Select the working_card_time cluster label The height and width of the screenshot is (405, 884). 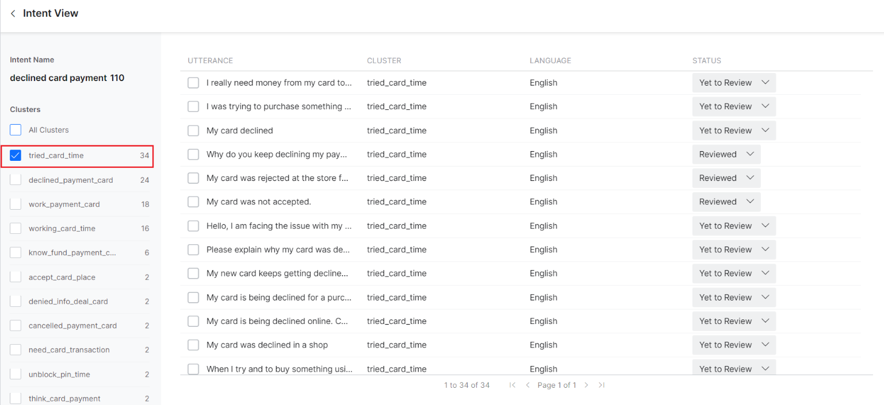click(62, 229)
